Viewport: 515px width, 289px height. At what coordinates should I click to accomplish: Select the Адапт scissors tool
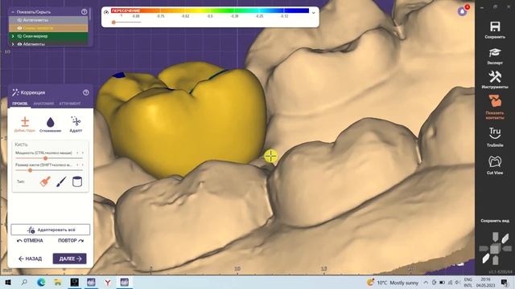pos(76,124)
